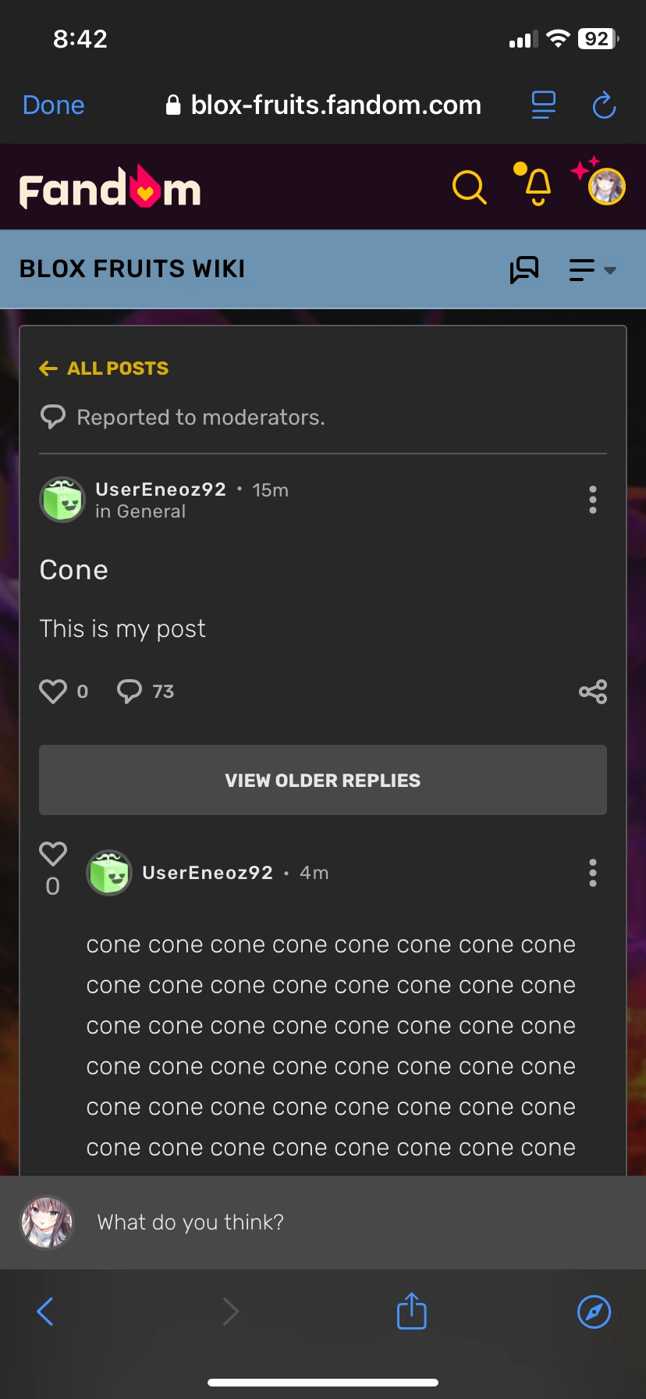Open the three-dot menu on the Cone post
Image resolution: width=646 pixels, height=1399 pixels.
(592, 500)
